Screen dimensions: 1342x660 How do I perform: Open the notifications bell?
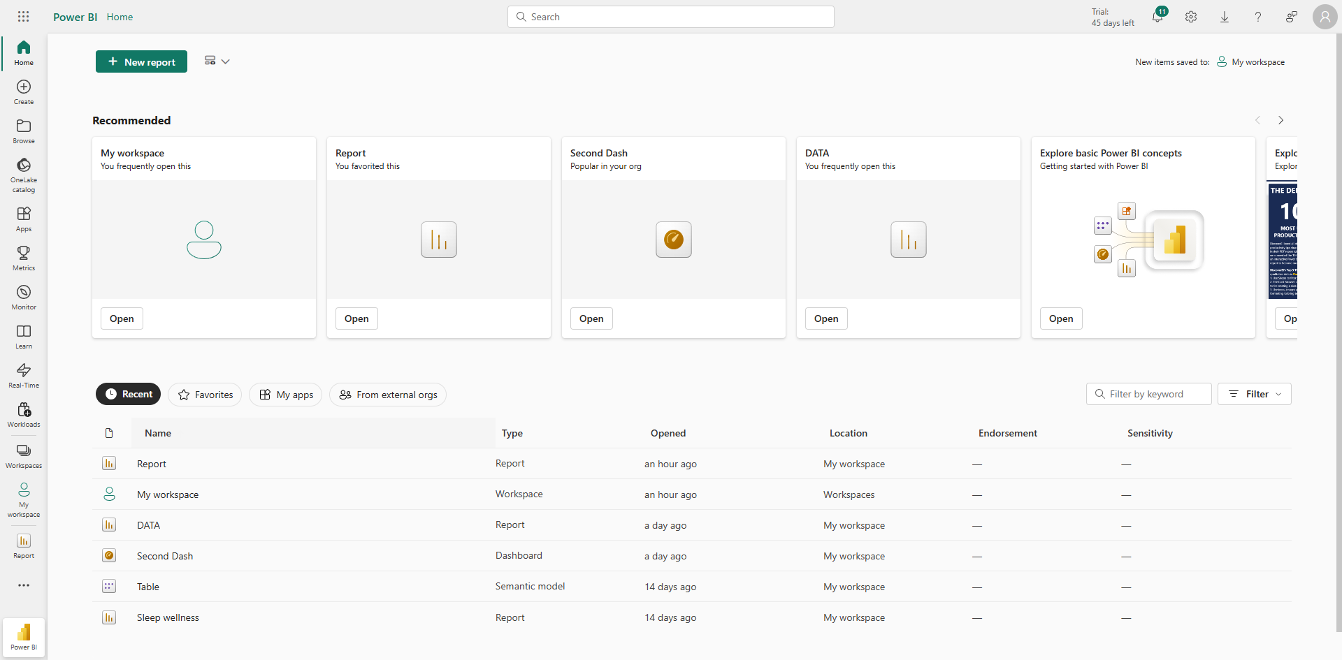(x=1157, y=17)
